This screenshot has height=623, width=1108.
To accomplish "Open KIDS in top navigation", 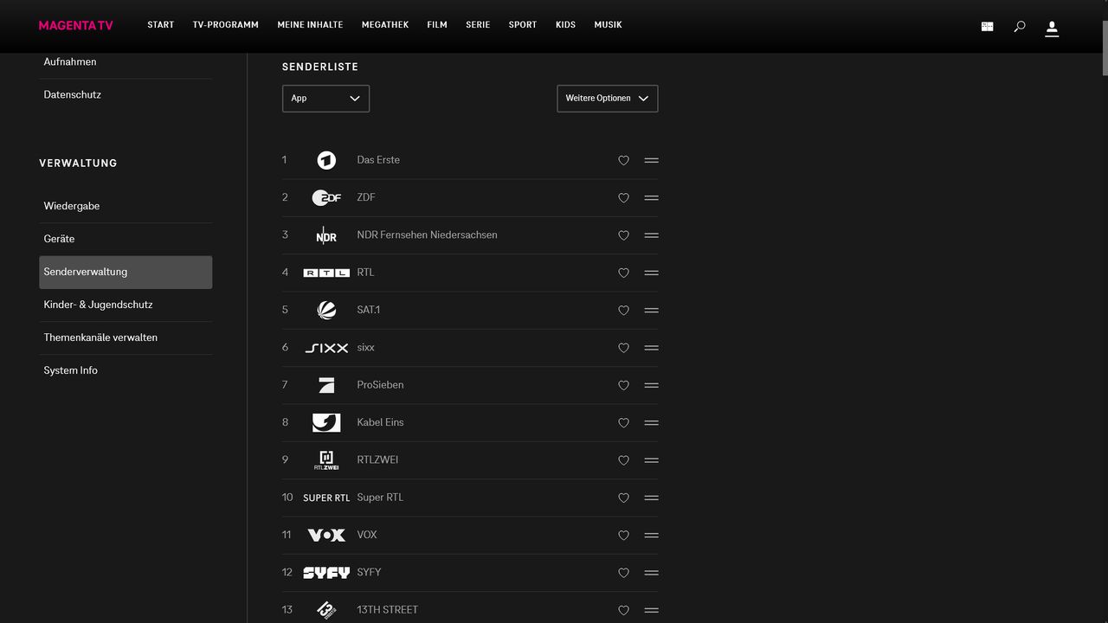I will 565,25.
